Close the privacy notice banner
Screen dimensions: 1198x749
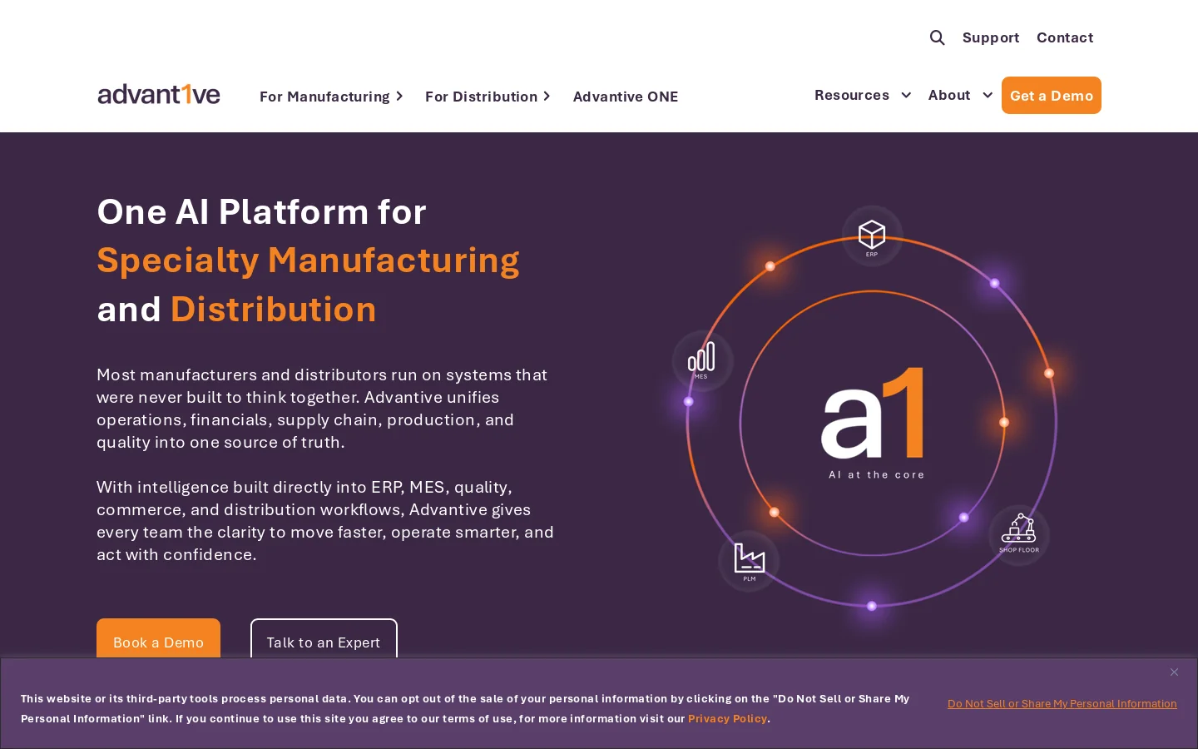[x=1174, y=672]
